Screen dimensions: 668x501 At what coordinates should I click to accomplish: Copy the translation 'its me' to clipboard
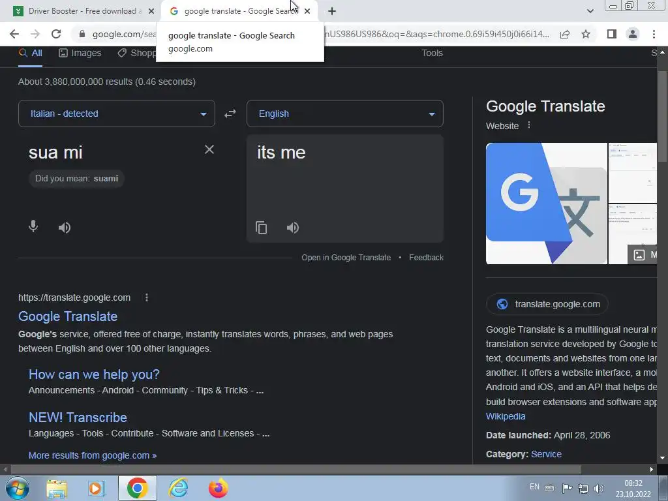tap(261, 228)
